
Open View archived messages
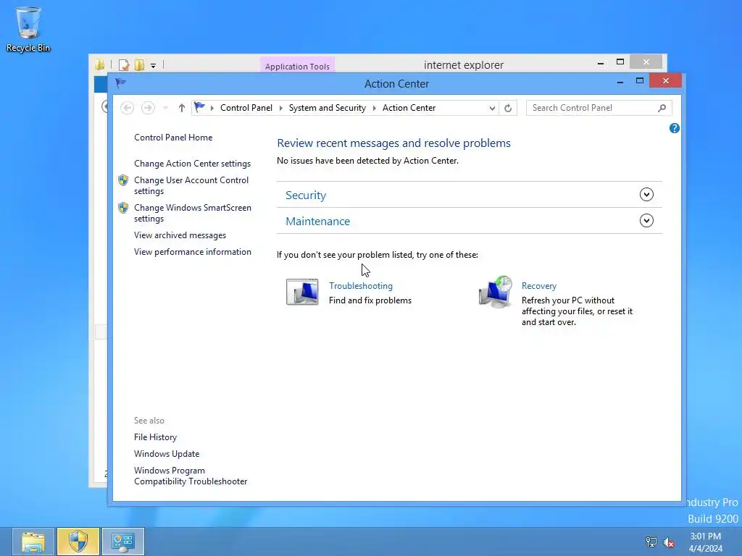point(180,235)
